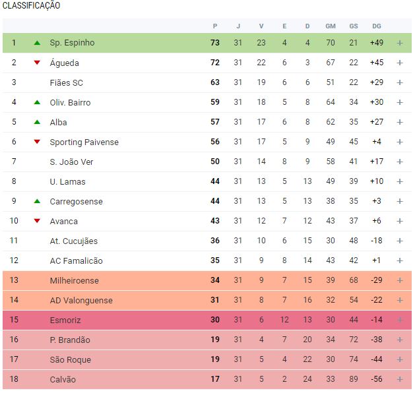Click red down arrow next to Avanca
Image resolution: width=415 pixels, height=395 pixels.
point(37,221)
